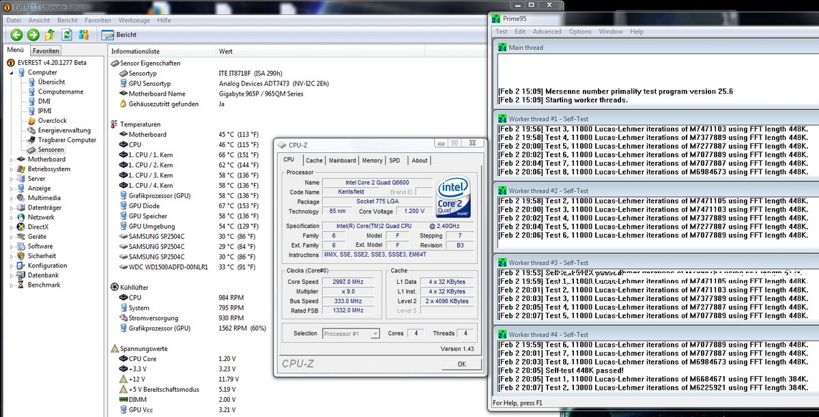The width and height of the screenshot is (819, 417).
Task: Open the Test menu in Prime95
Action: pos(502,31)
